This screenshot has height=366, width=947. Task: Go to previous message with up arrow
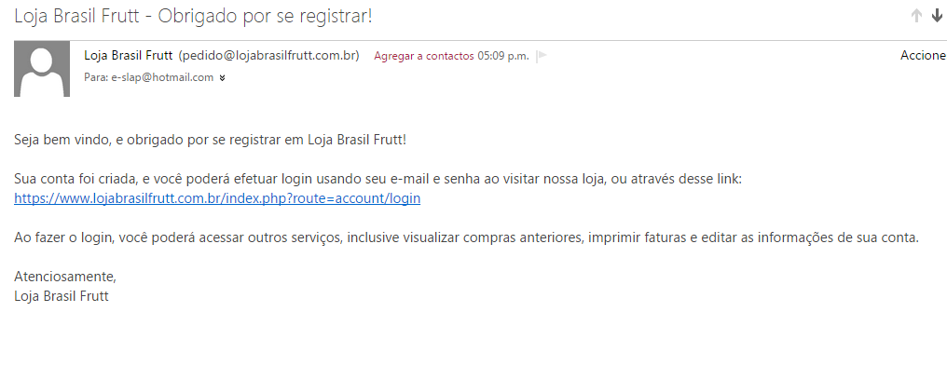(916, 16)
